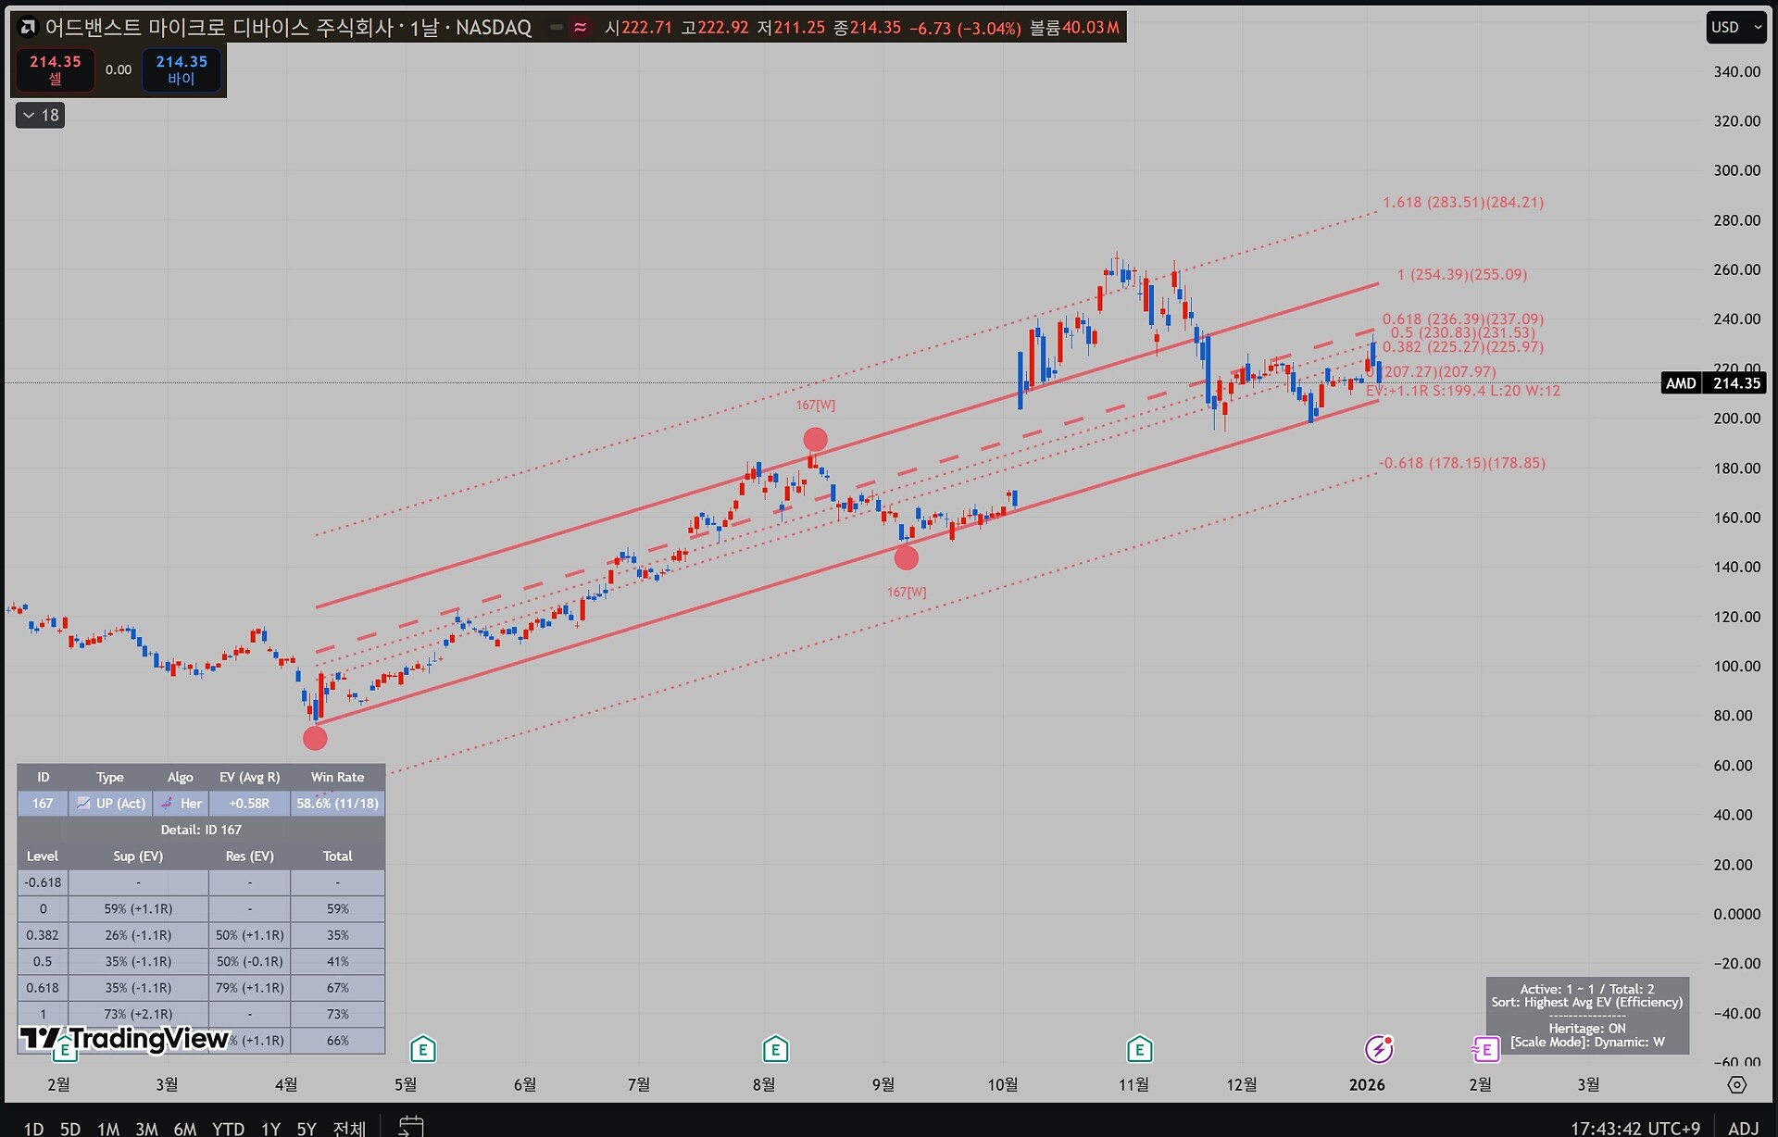Click the November earnings E marker
This screenshot has width=1778, height=1137.
click(x=1139, y=1049)
